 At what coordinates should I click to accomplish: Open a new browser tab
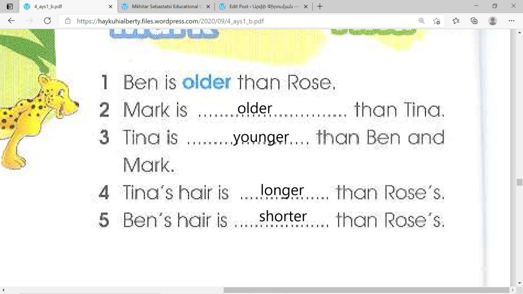320,7
